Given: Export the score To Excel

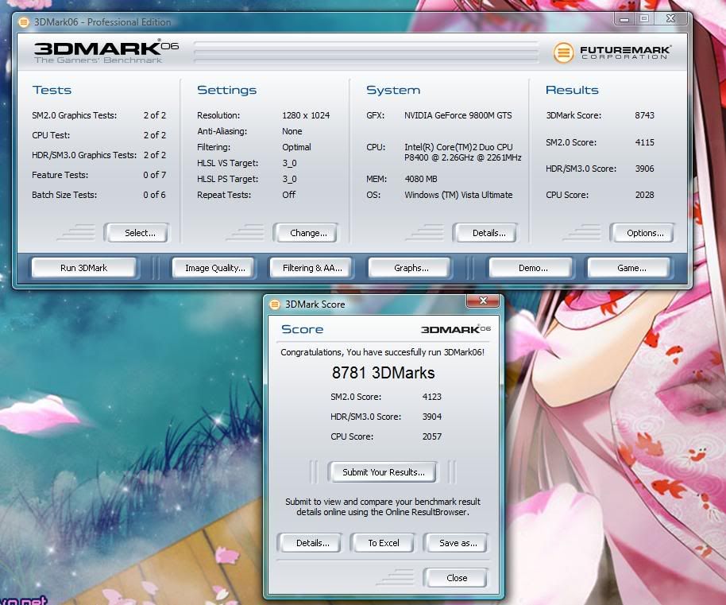Looking at the screenshot, I should [383, 543].
